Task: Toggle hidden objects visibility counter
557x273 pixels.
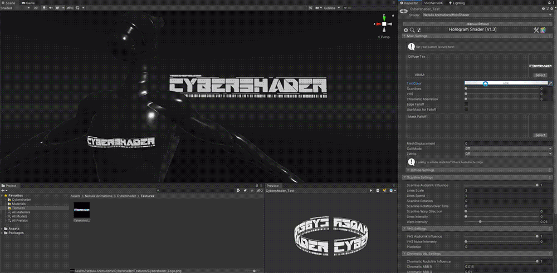Action: click(70, 7)
